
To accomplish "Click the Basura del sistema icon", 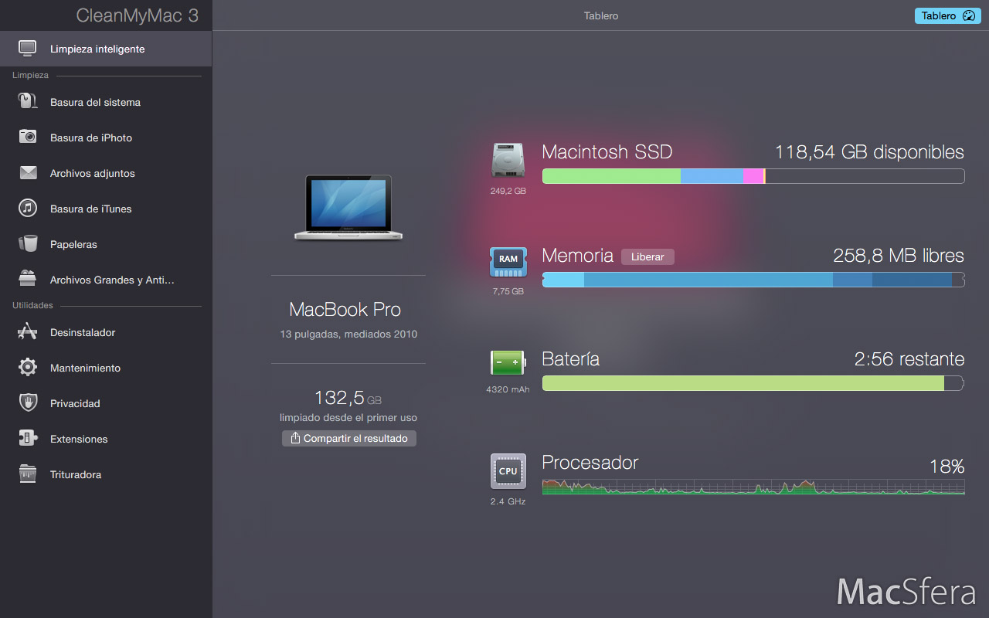I will coord(28,102).
